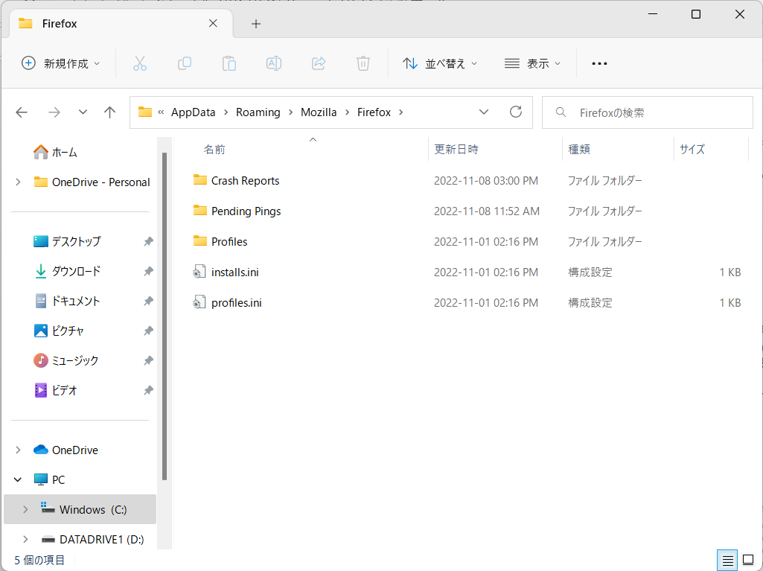Screen dimensions: 763x571
Task: Sort by 更新日時 column header
Action: (456, 149)
